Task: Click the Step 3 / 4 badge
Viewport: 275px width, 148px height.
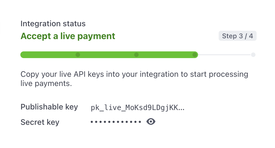Action: point(237,36)
